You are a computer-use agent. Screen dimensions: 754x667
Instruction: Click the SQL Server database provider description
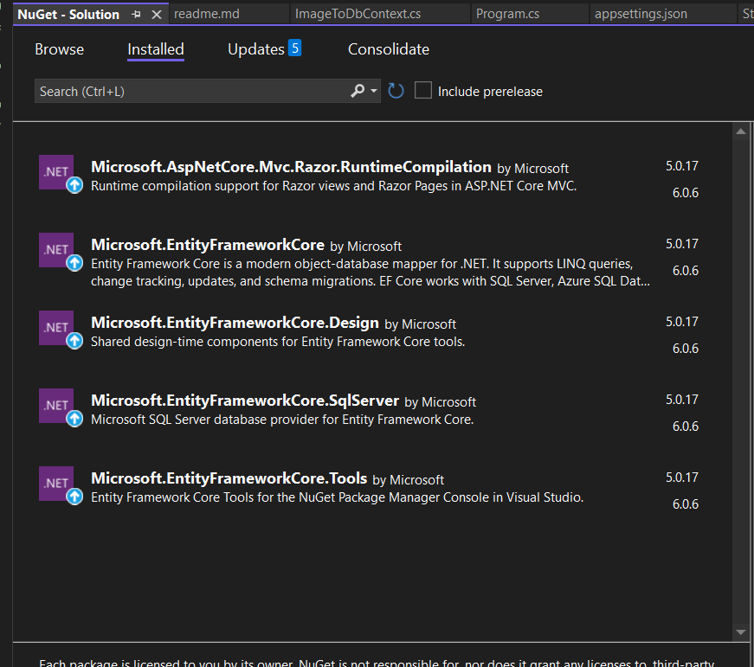(282, 420)
